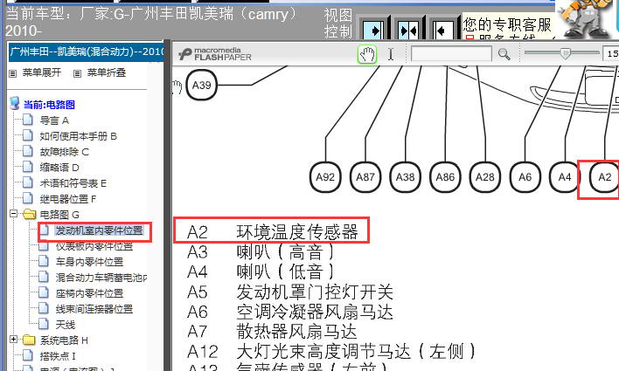This screenshot has height=371, width=619.
Task: Click 菜单折叠 link
Action: pos(107,73)
